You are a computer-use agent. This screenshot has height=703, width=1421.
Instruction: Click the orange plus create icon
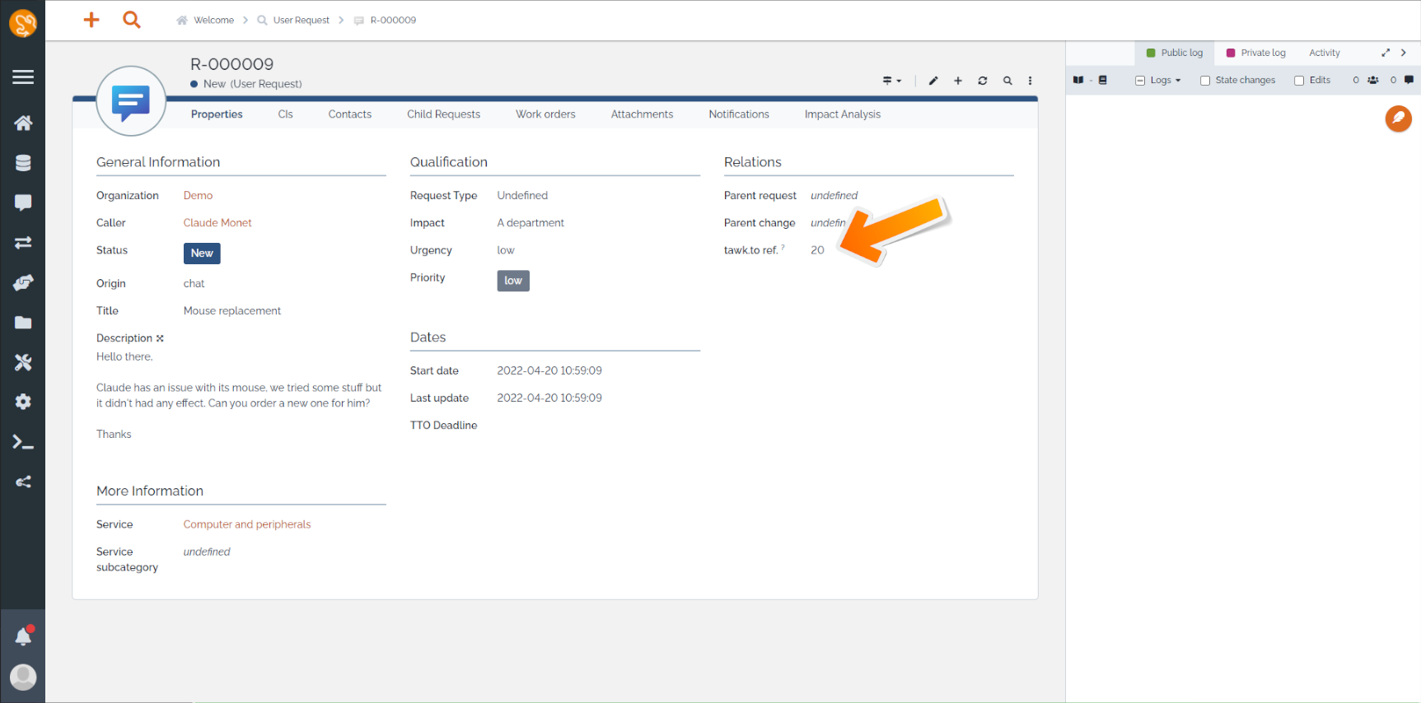91,20
